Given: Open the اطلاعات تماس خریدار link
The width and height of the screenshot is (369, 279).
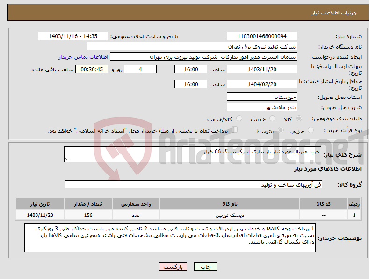Looking at the screenshot, I should (x=83, y=57).
